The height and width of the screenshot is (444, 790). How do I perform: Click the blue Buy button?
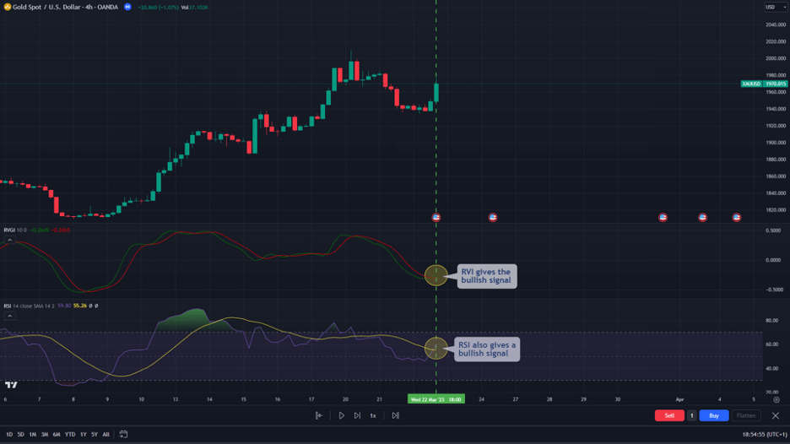(714, 416)
